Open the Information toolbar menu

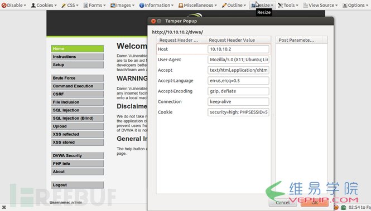point(156,5)
